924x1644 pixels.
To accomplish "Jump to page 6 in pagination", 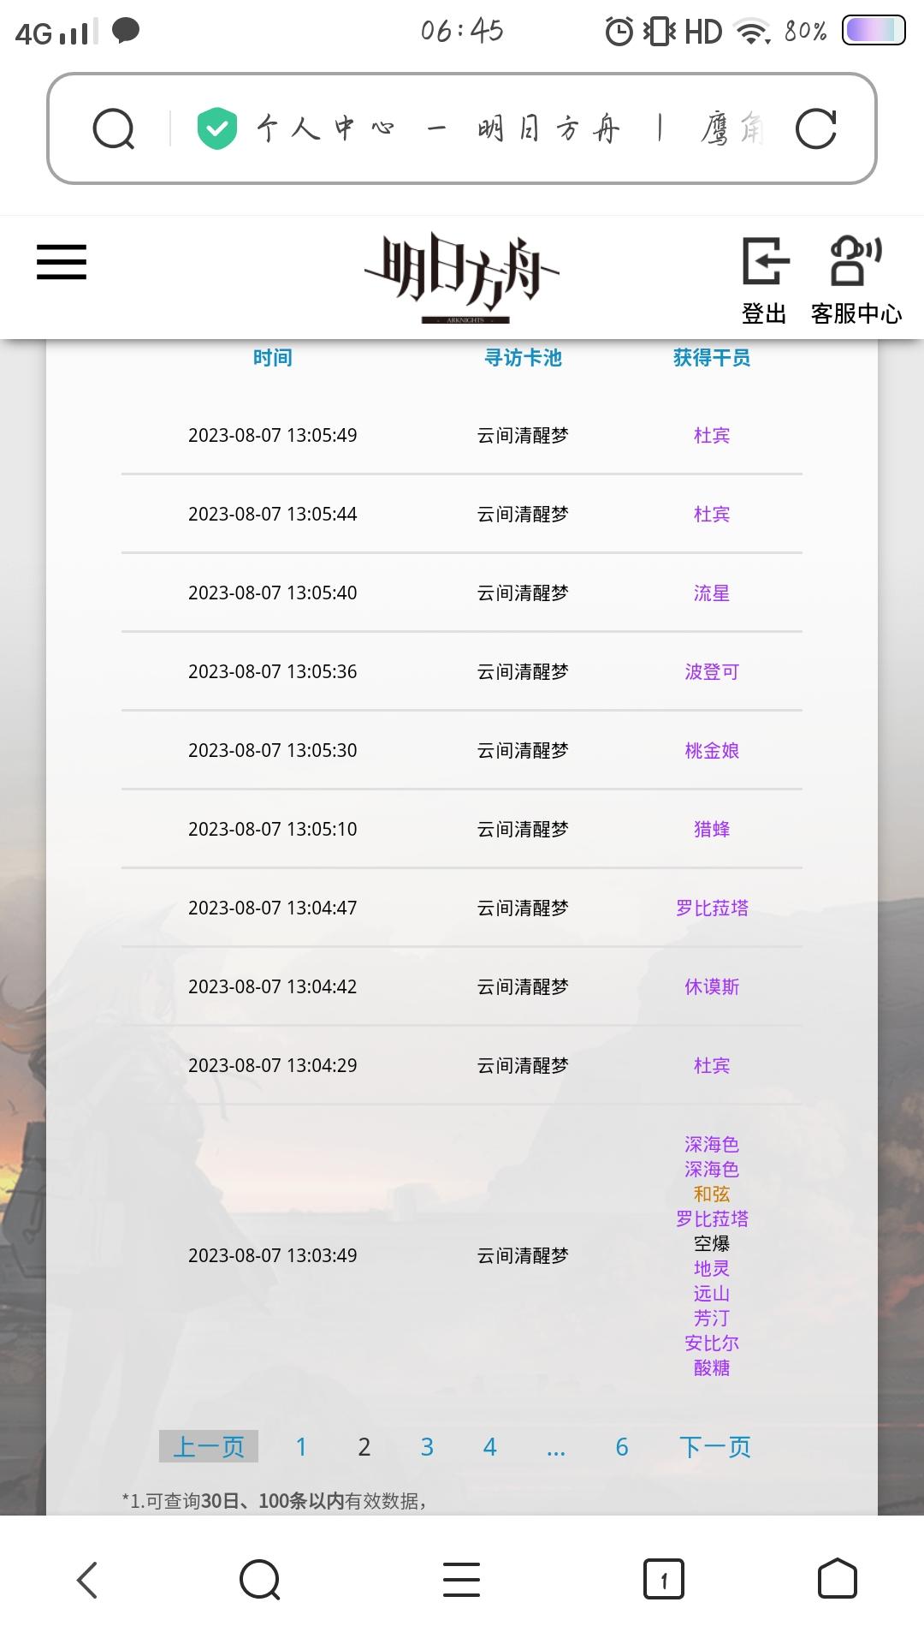I will 622,1447.
